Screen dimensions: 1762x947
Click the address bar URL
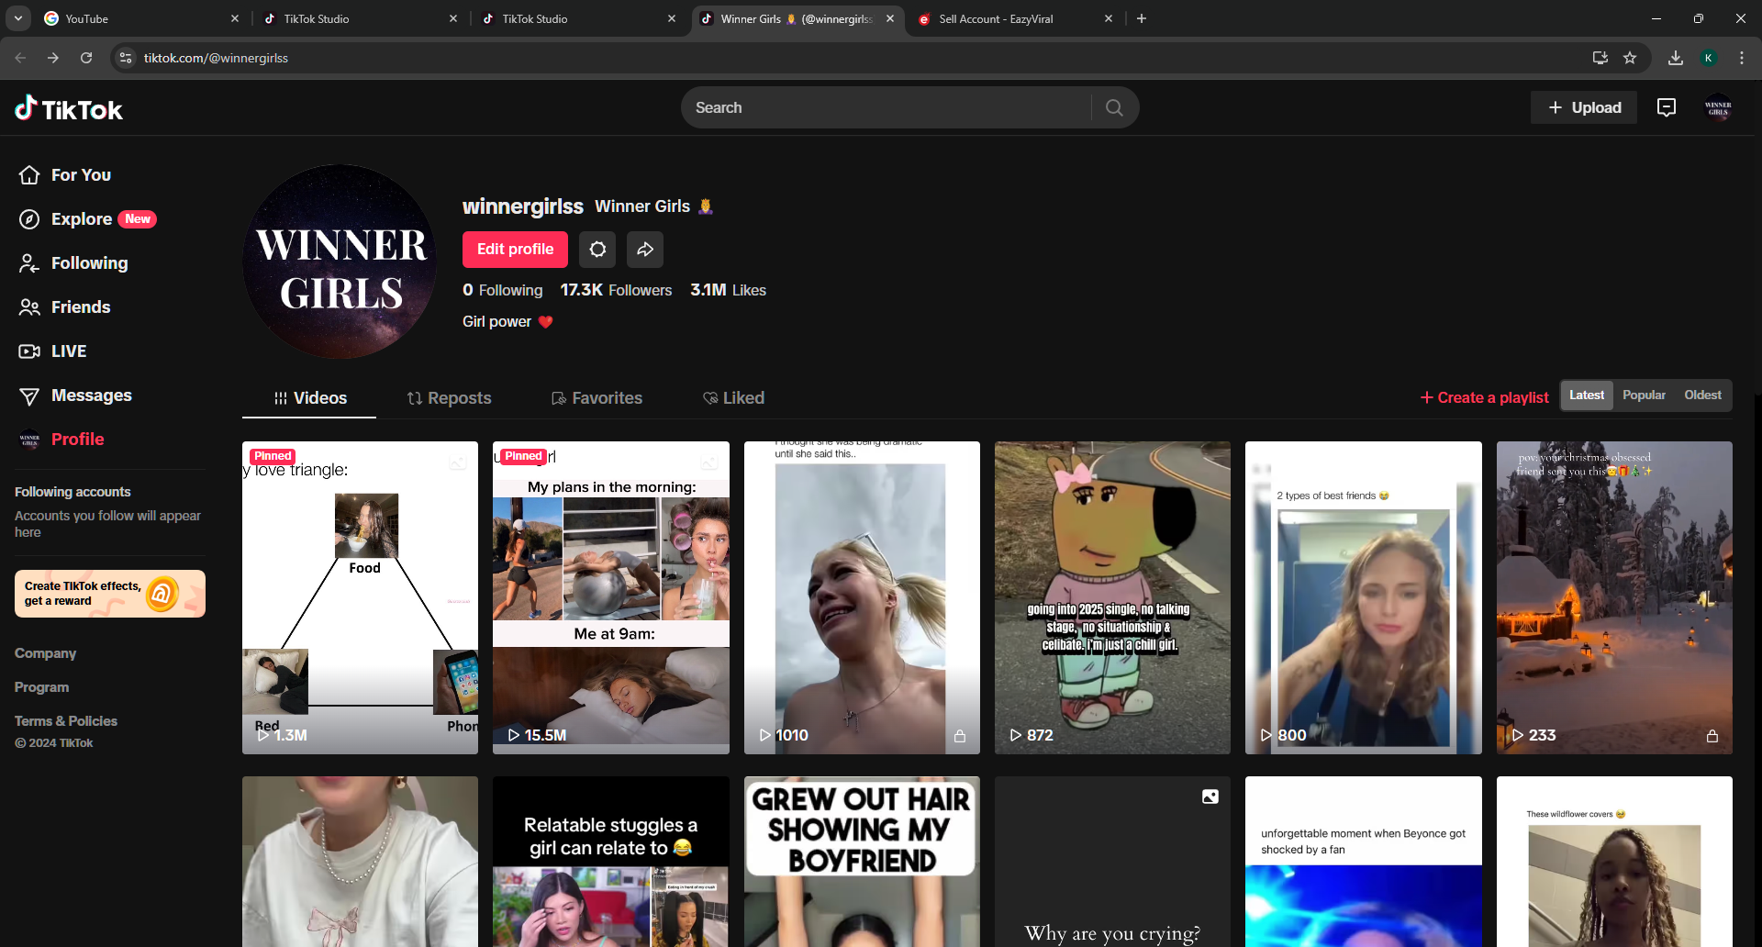pyautogui.click(x=216, y=58)
